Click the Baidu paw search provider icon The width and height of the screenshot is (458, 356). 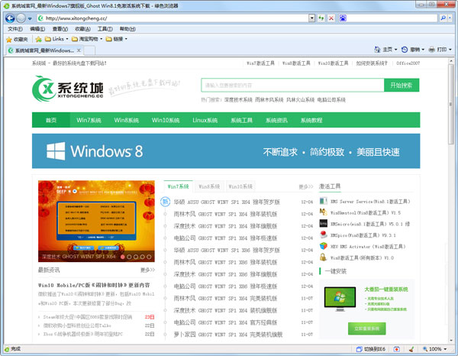pos(343,18)
